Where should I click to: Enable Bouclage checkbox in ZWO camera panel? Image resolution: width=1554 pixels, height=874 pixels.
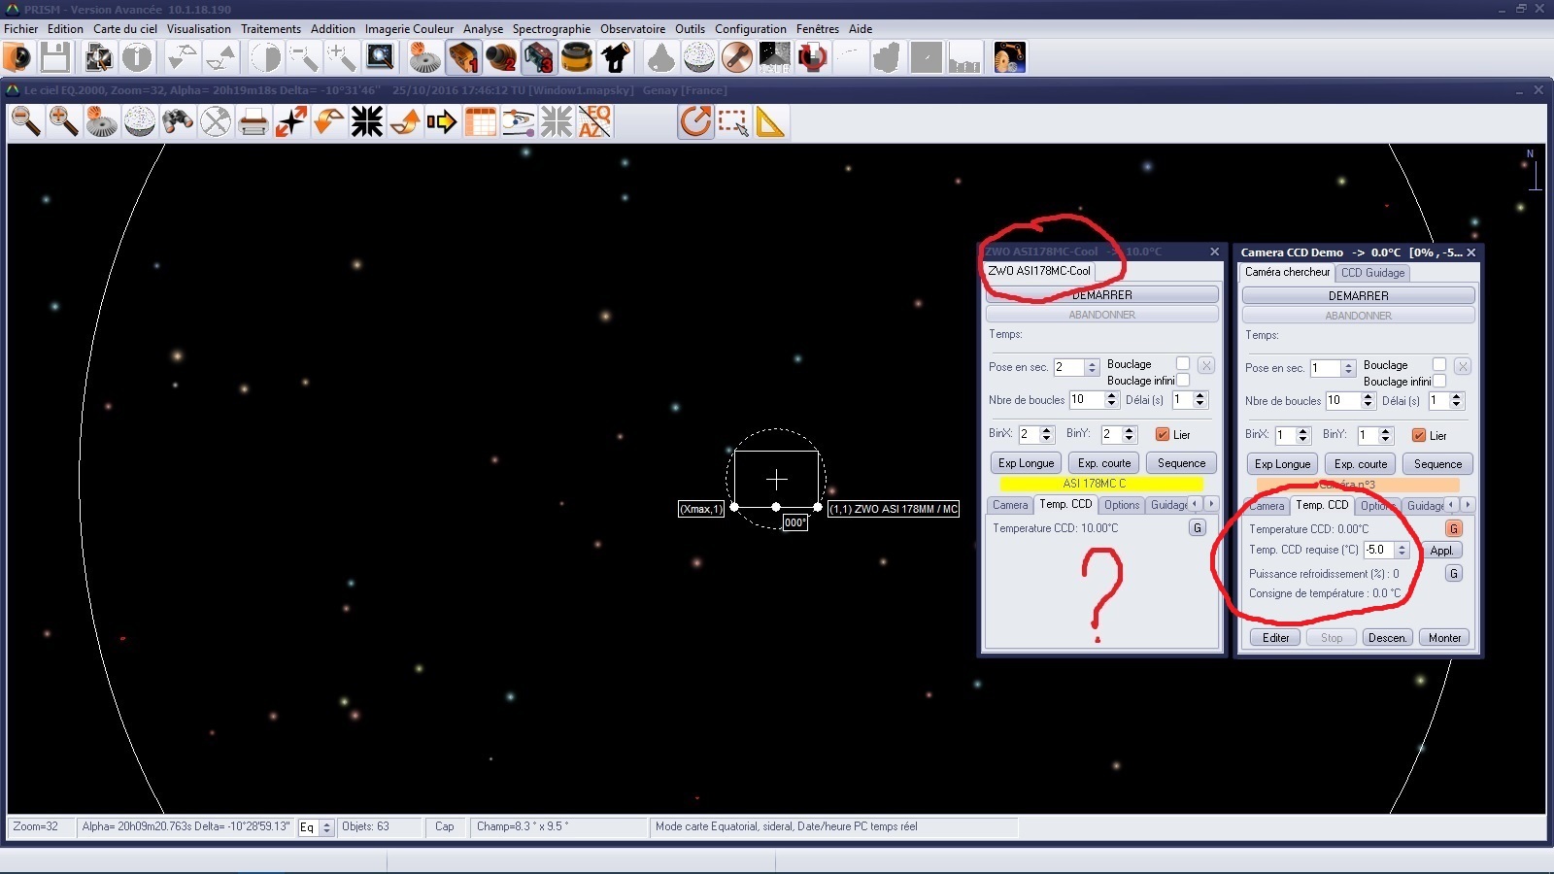click(1183, 364)
